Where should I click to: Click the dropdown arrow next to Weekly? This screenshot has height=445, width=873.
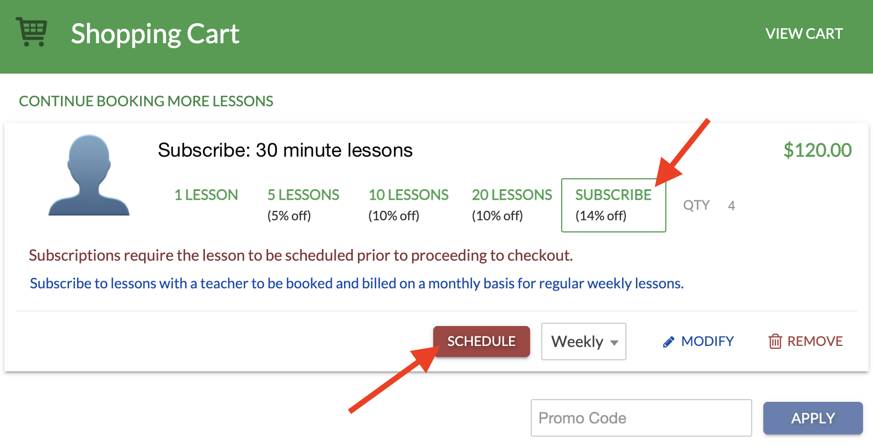[x=614, y=343]
